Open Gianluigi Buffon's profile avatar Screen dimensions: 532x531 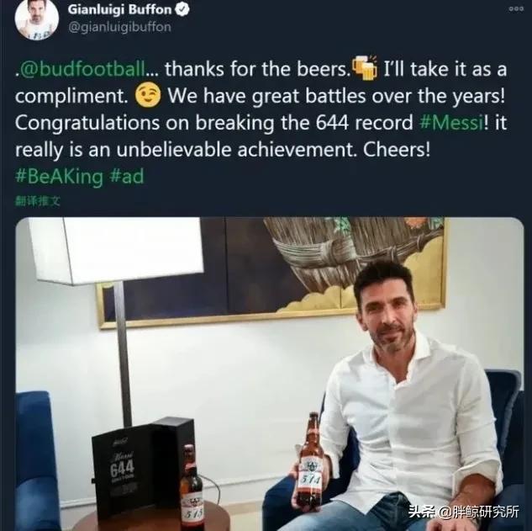pos(37,19)
